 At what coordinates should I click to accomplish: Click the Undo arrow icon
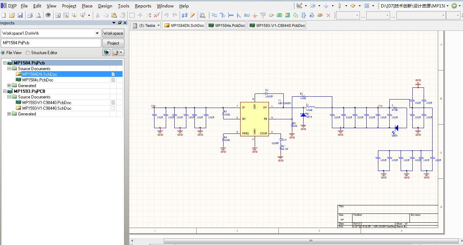coord(166,15)
